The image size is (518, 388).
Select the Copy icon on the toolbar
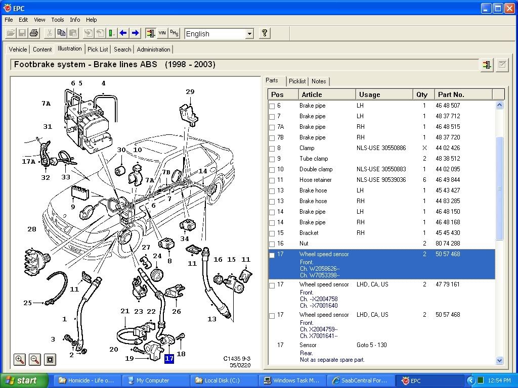pyautogui.click(x=61, y=33)
